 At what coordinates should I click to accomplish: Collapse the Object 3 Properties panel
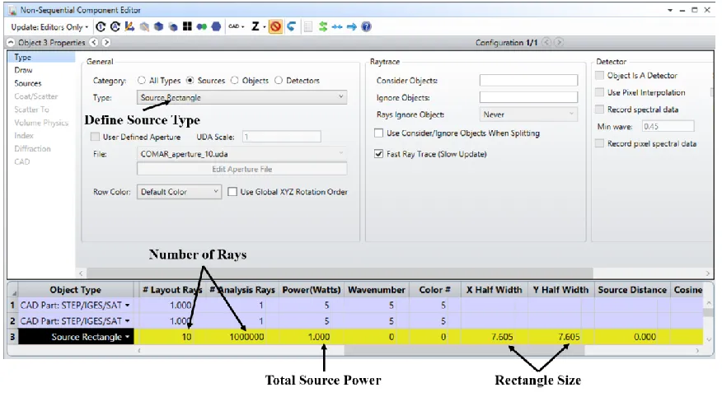coord(11,42)
